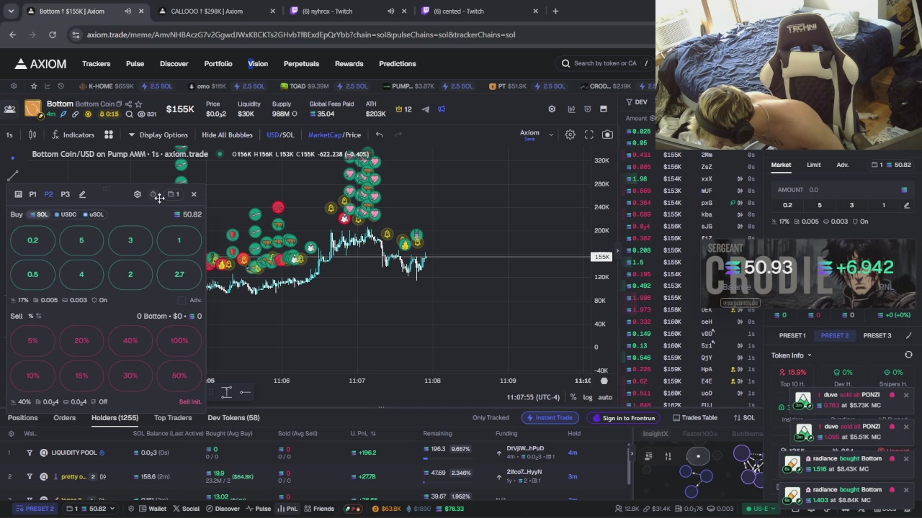Click Sign in to Frontrun
The image size is (922, 518).
624,418
